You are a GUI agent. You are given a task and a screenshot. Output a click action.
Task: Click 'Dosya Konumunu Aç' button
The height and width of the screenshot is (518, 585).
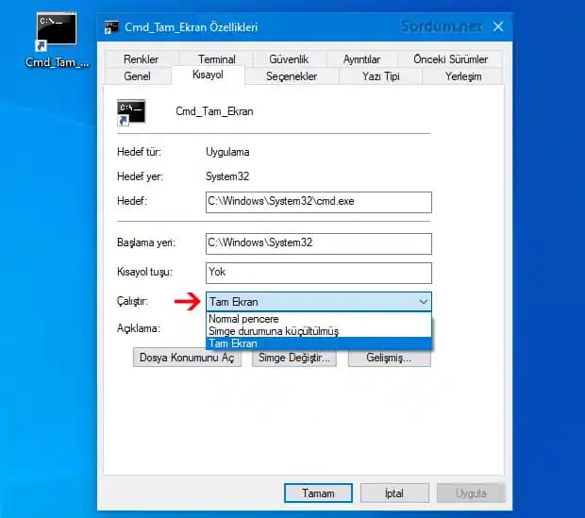187,359
